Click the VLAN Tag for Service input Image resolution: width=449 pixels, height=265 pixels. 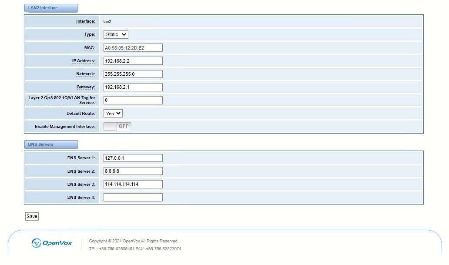pyautogui.click(x=133, y=101)
